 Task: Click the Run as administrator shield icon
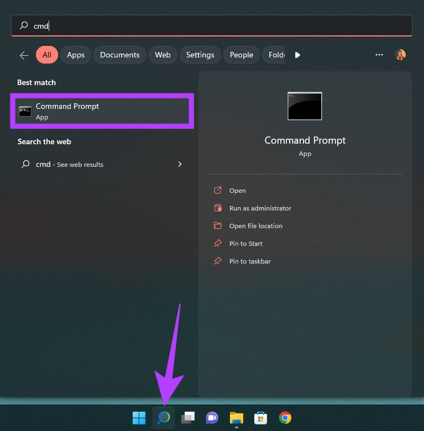tap(218, 208)
